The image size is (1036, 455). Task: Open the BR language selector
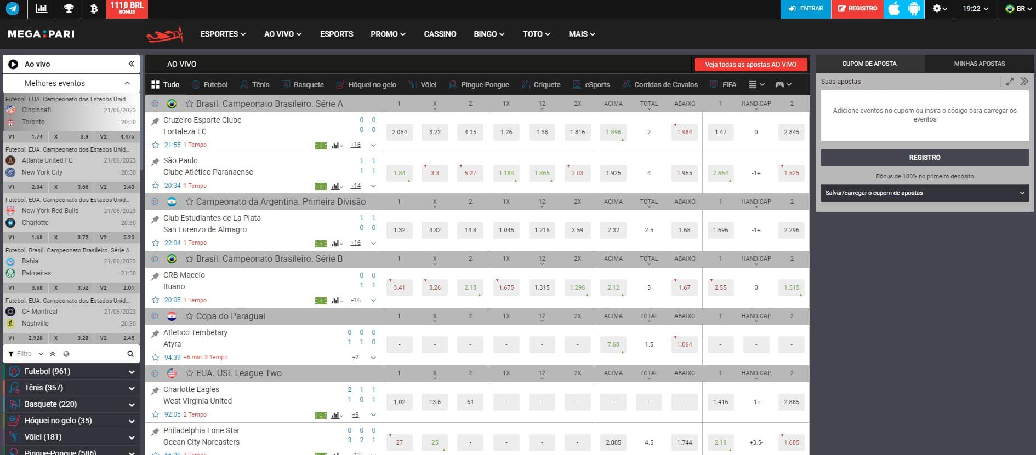(x=1018, y=9)
